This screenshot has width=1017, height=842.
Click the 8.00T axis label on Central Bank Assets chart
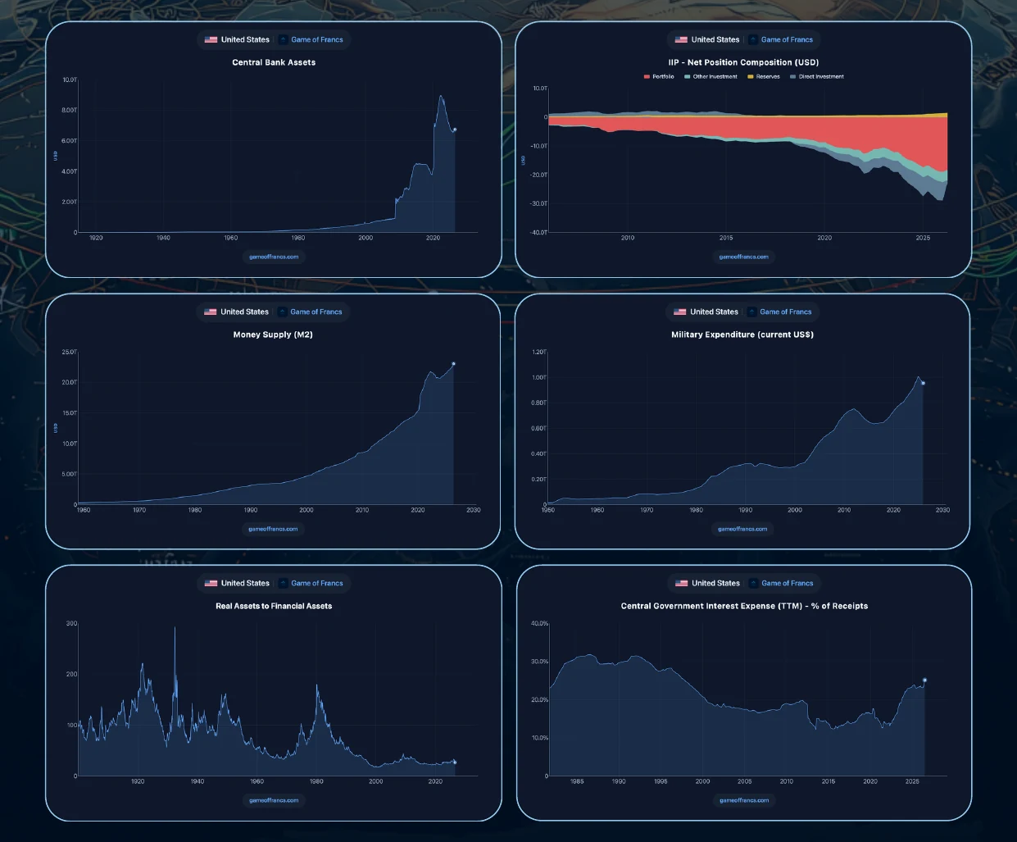[x=69, y=110]
